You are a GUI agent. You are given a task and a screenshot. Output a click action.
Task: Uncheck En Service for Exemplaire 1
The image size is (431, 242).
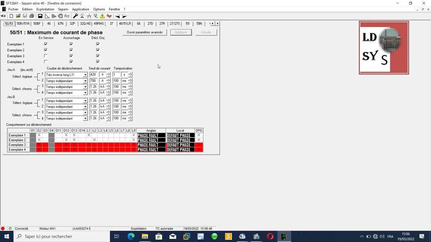46,44
